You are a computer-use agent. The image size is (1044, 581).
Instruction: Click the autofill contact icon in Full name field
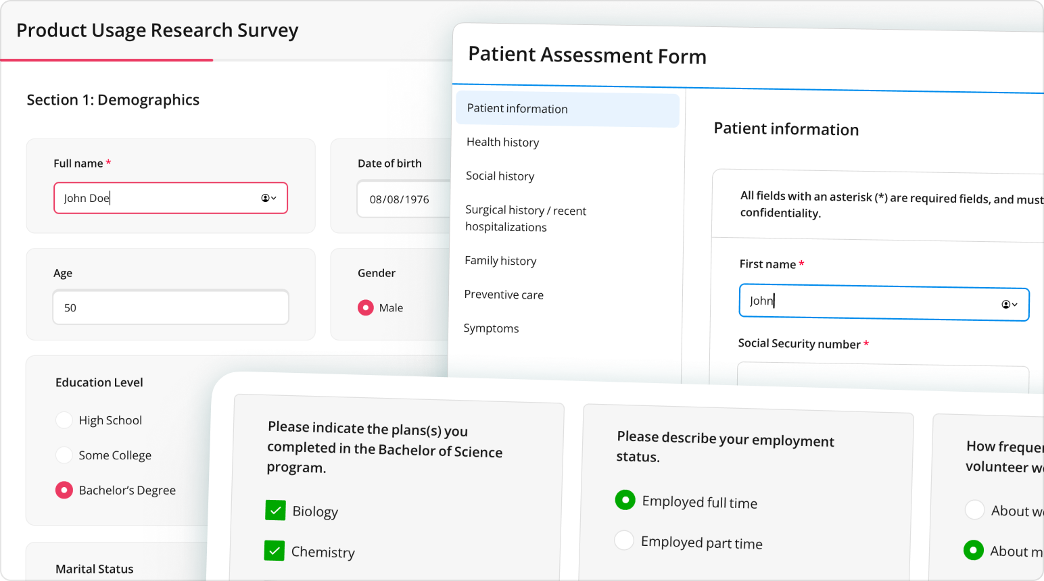tap(268, 198)
